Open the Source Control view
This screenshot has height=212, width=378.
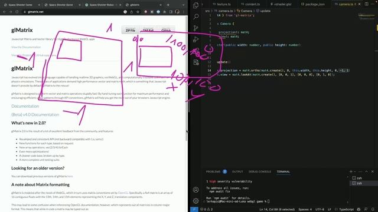(x=196, y=28)
